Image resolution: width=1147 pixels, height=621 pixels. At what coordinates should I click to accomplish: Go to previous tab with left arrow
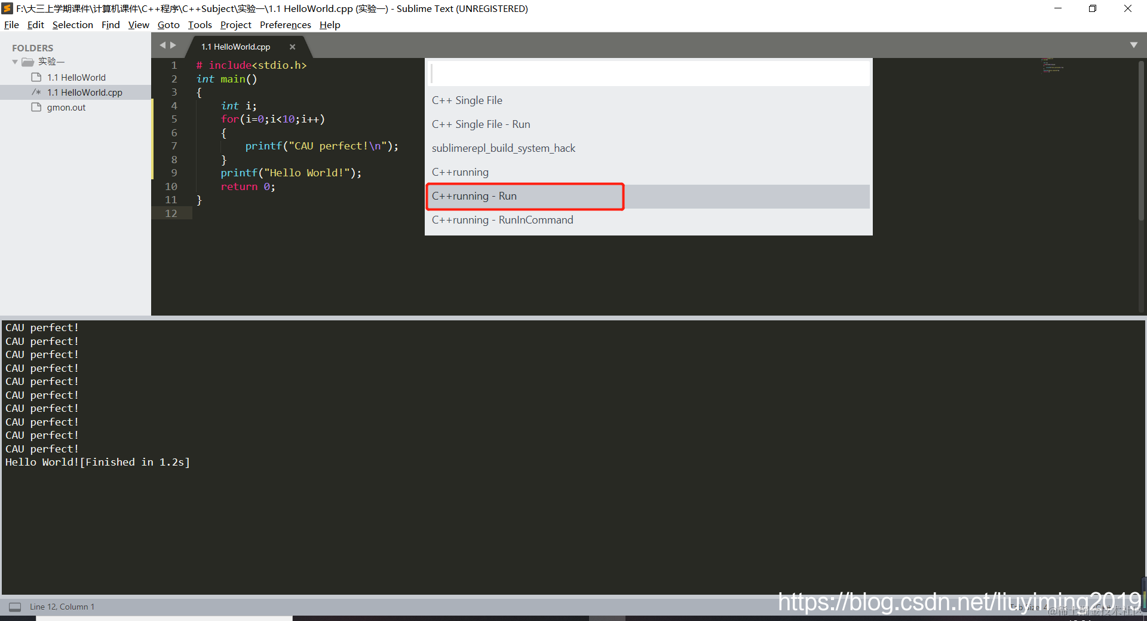pos(162,45)
